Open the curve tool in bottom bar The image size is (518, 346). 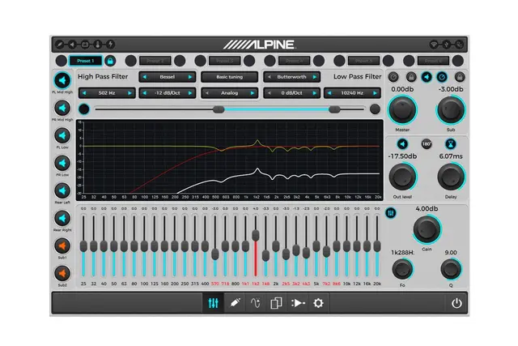coord(256,303)
